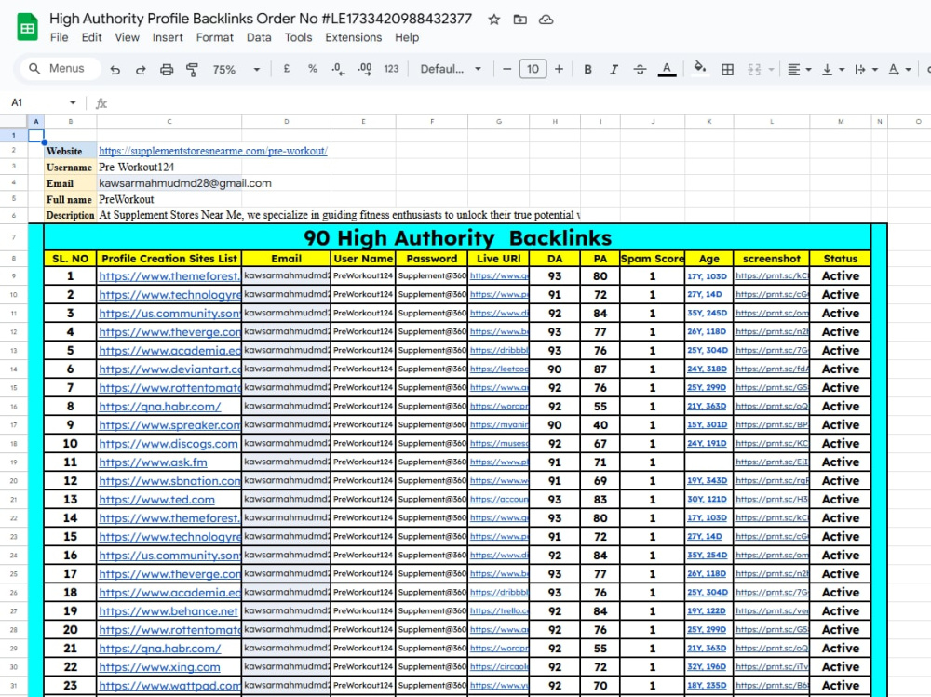
Task: Select row header 7
Action: click(x=14, y=237)
